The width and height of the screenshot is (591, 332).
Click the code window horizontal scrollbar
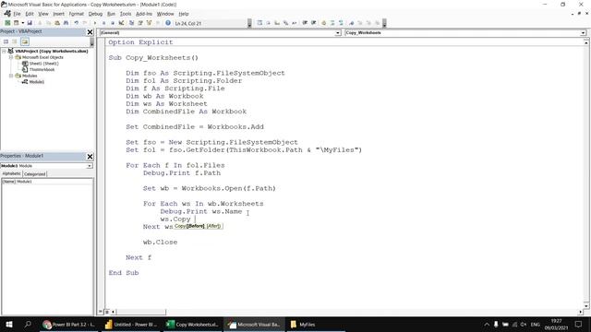point(140,312)
